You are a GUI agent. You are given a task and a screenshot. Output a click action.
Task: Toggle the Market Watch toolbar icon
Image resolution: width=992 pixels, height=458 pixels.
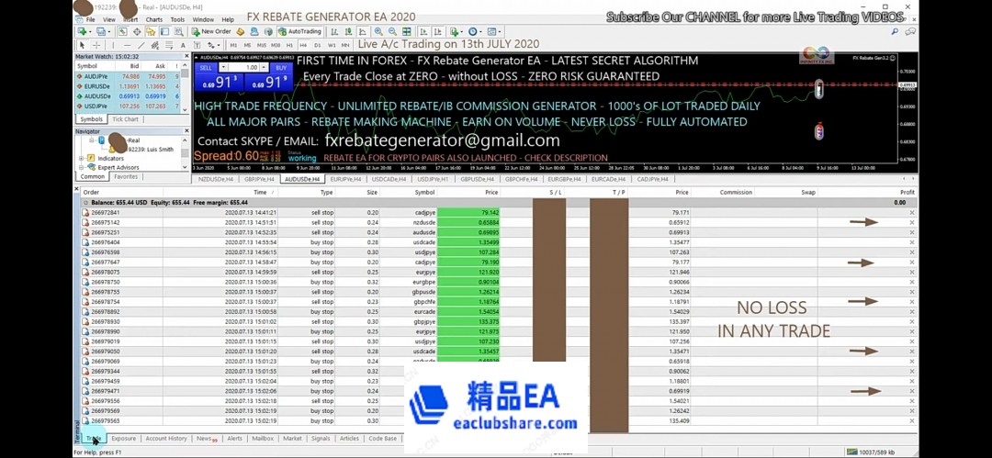122,31
